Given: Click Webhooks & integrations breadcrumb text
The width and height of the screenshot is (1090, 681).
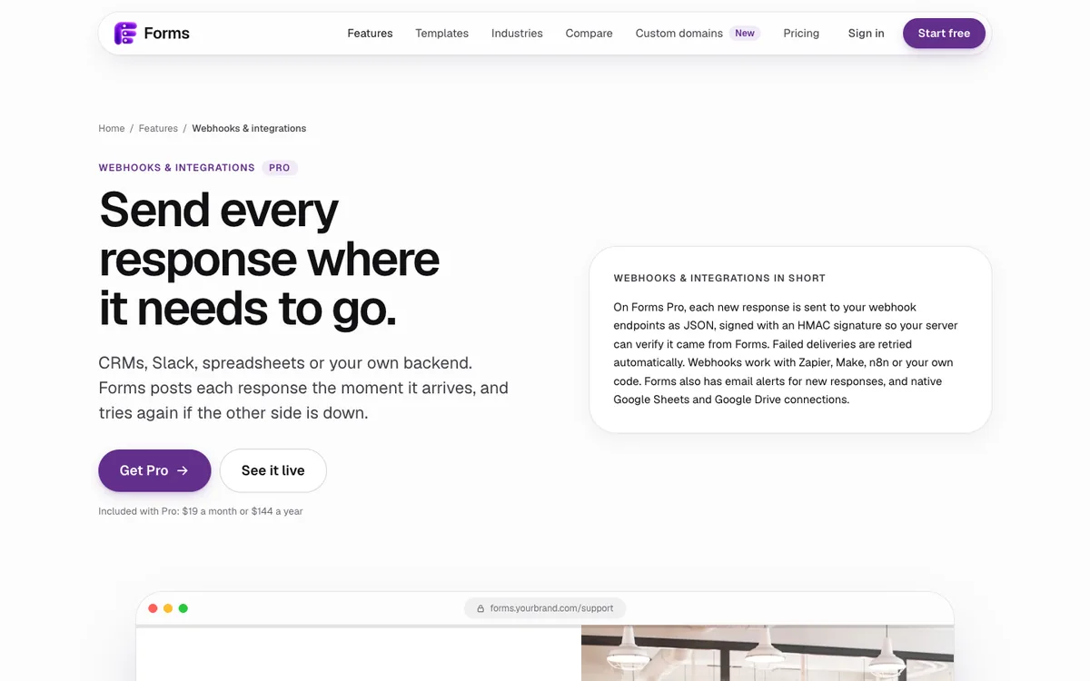Looking at the screenshot, I should 249,128.
